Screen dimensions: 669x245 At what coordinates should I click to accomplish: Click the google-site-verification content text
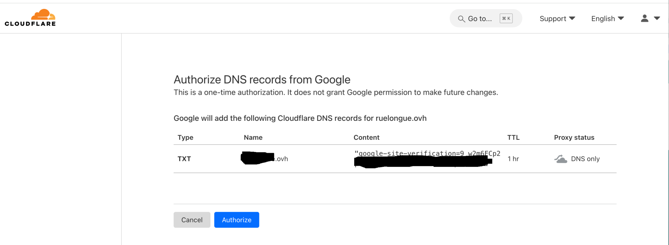click(427, 153)
